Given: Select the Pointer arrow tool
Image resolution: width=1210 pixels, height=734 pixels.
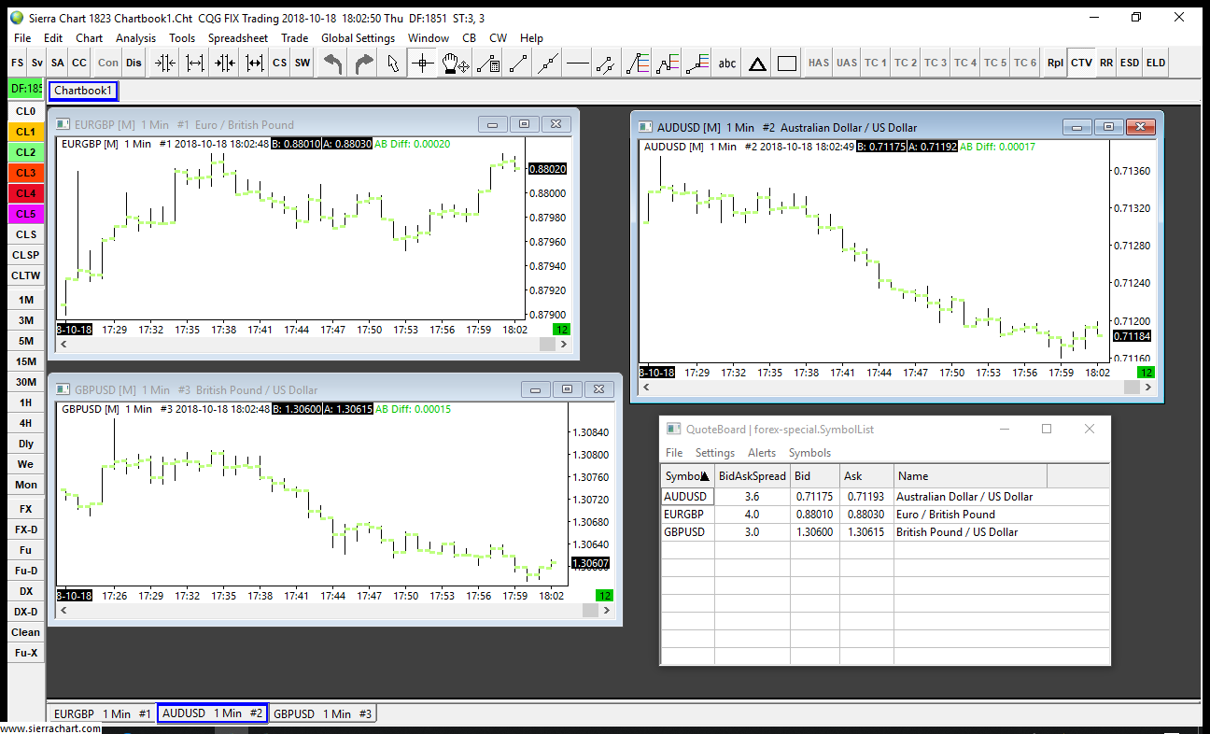Looking at the screenshot, I should (x=393, y=64).
